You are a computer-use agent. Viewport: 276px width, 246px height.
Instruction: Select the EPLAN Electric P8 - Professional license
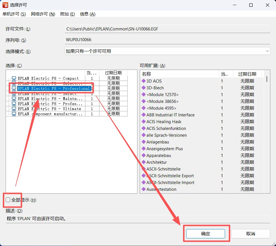click(54, 88)
